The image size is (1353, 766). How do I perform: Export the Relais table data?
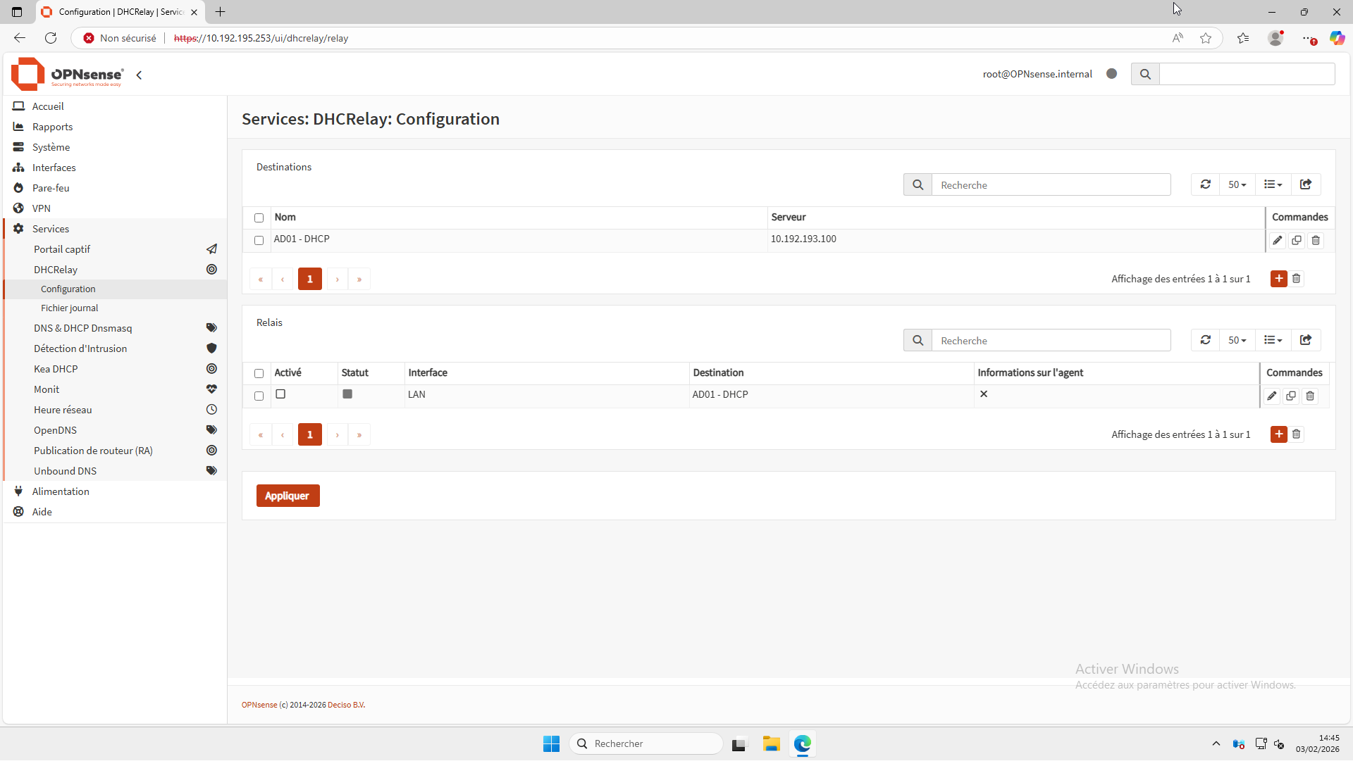[x=1305, y=340]
